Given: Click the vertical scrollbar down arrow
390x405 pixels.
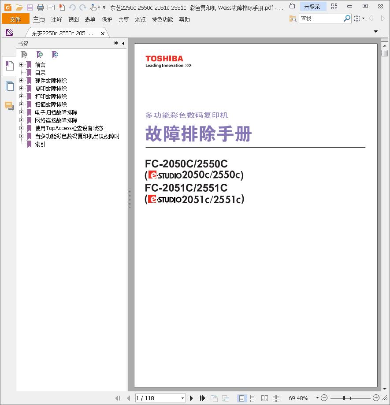Looking at the screenshot, I should click(385, 389).
